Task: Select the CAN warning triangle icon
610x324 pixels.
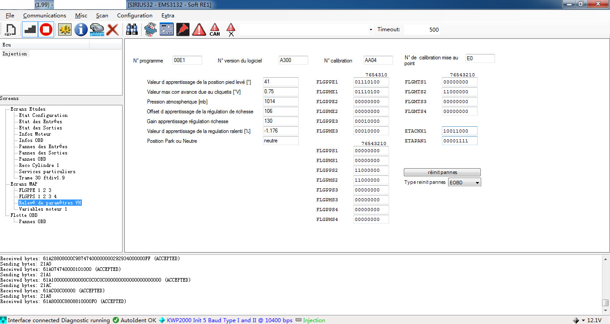Action: pyautogui.click(x=215, y=29)
